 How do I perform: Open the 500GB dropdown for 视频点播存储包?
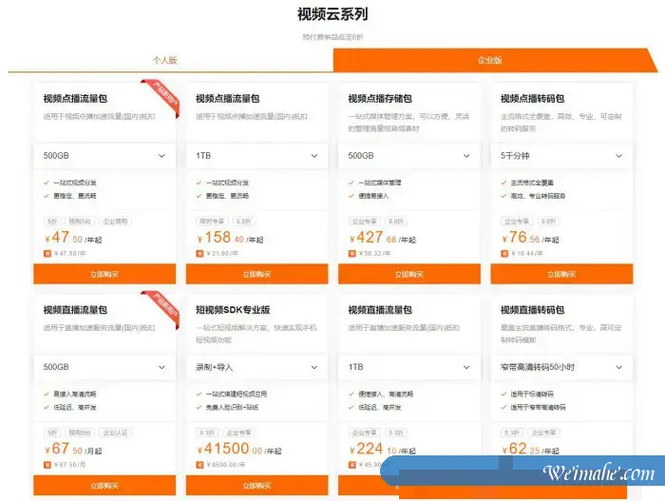tap(409, 155)
